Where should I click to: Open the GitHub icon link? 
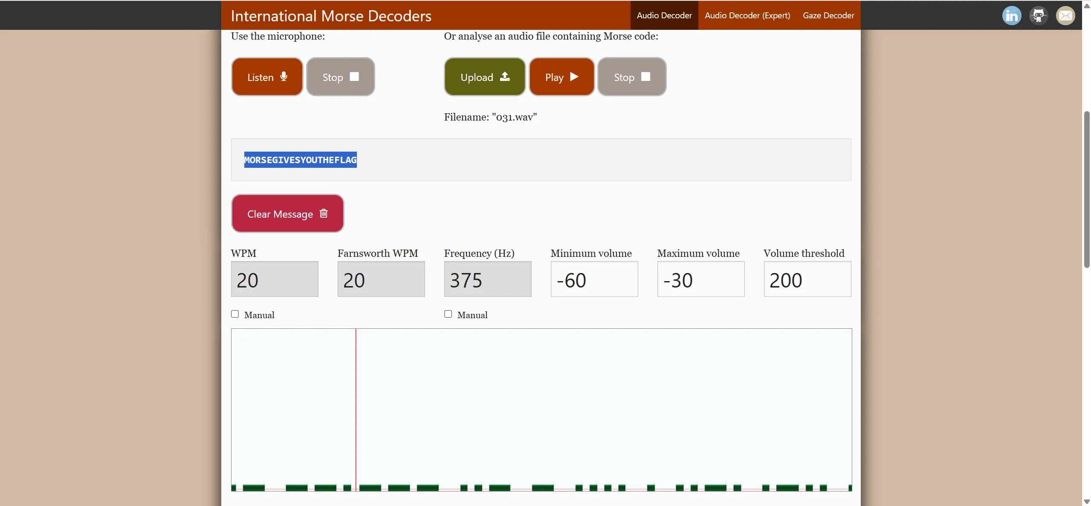[1038, 16]
